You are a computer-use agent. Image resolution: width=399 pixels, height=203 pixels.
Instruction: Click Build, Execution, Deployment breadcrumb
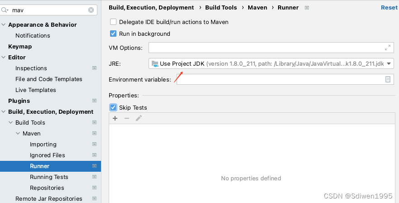click(151, 8)
